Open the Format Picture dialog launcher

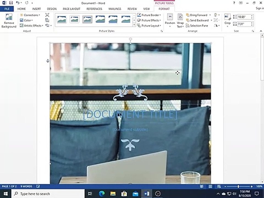pos(162,31)
